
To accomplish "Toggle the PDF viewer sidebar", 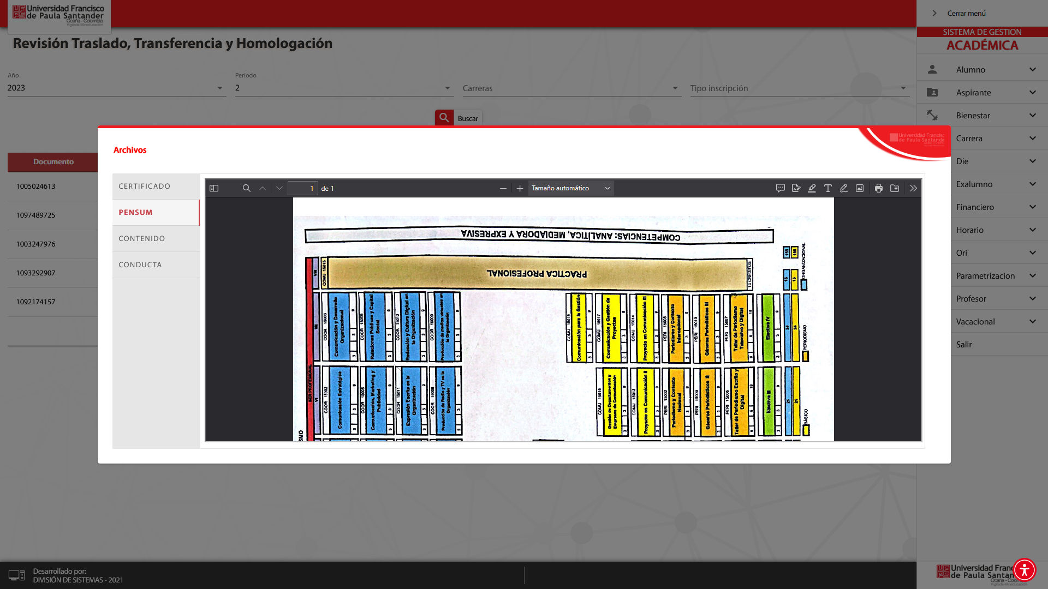I will [x=214, y=188].
